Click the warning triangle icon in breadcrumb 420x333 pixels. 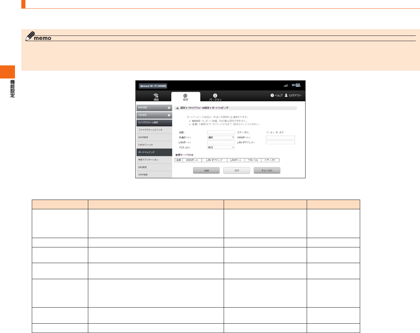177,108
